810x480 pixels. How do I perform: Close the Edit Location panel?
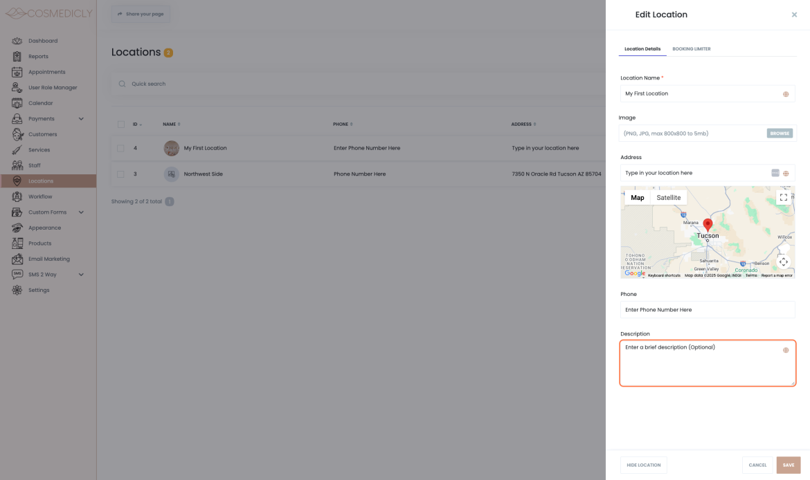click(794, 15)
